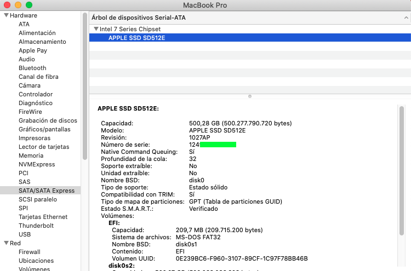This screenshot has height=271, width=411.
Task: Click the Compatibilidad con TRIM label
Action: pyautogui.click(x=138, y=194)
